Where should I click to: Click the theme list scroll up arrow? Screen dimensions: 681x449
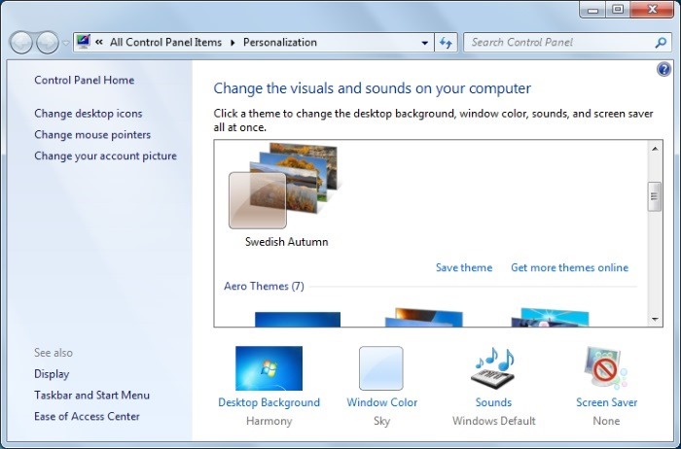pyautogui.click(x=655, y=149)
